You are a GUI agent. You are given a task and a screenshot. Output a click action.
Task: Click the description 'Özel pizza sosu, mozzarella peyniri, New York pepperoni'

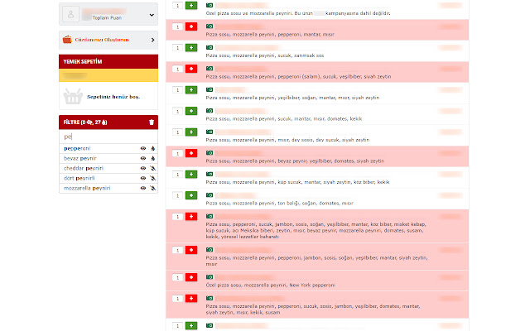(271, 285)
